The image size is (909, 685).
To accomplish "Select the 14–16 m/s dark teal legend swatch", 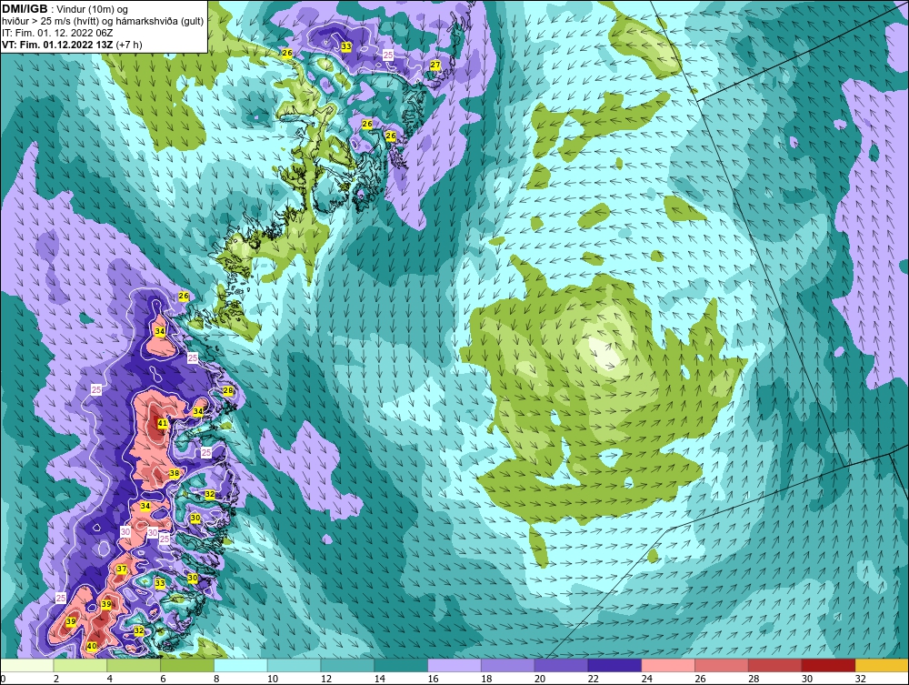I will tap(401, 665).
